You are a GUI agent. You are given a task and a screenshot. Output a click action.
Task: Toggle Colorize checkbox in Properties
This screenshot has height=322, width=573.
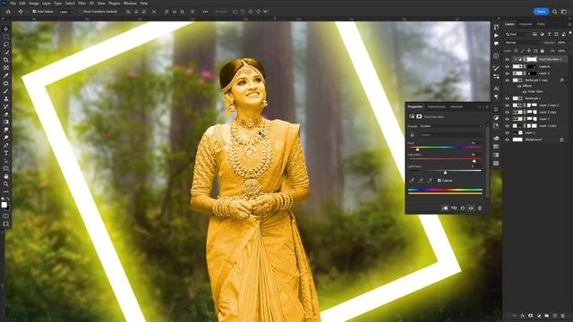(440, 181)
